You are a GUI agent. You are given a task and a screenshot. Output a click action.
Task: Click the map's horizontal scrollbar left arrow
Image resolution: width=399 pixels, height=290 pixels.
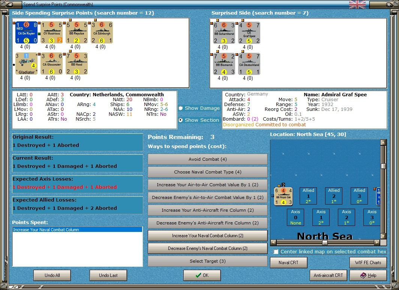coord(273,242)
